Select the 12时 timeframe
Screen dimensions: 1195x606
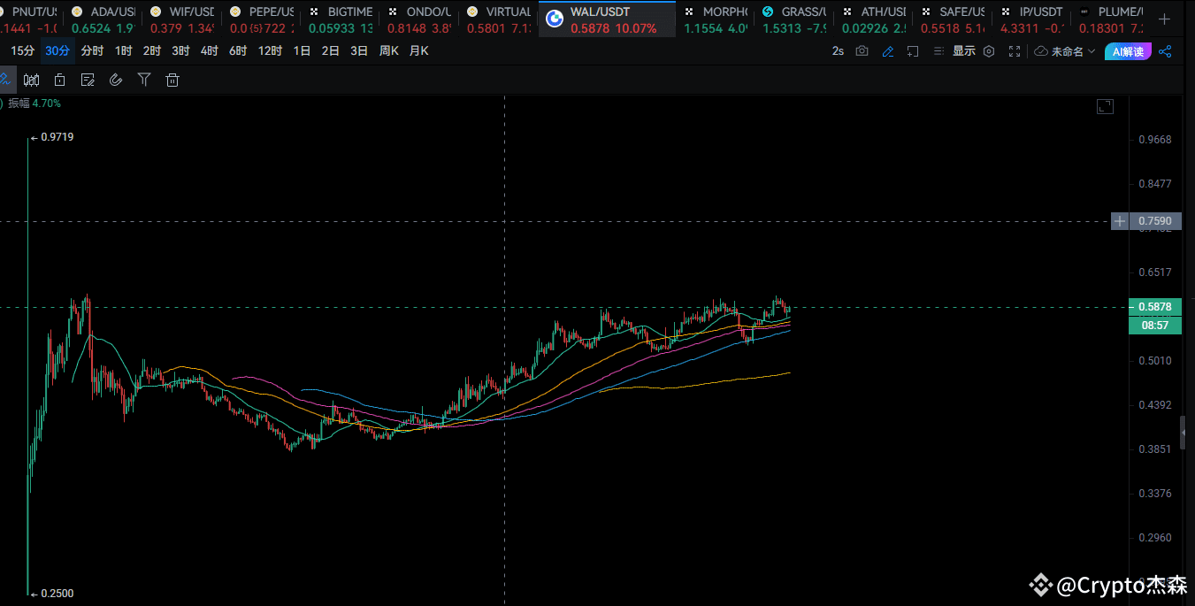[x=270, y=50]
